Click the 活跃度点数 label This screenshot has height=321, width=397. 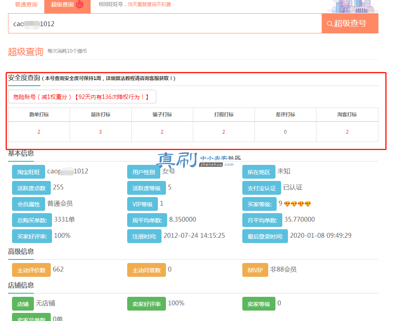[x=31, y=188]
